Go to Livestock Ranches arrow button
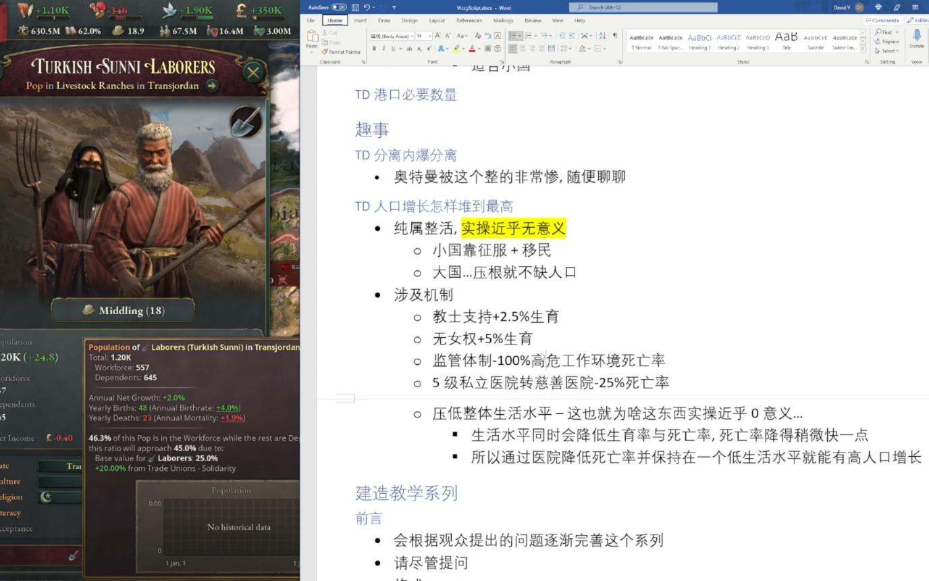 coord(212,86)
